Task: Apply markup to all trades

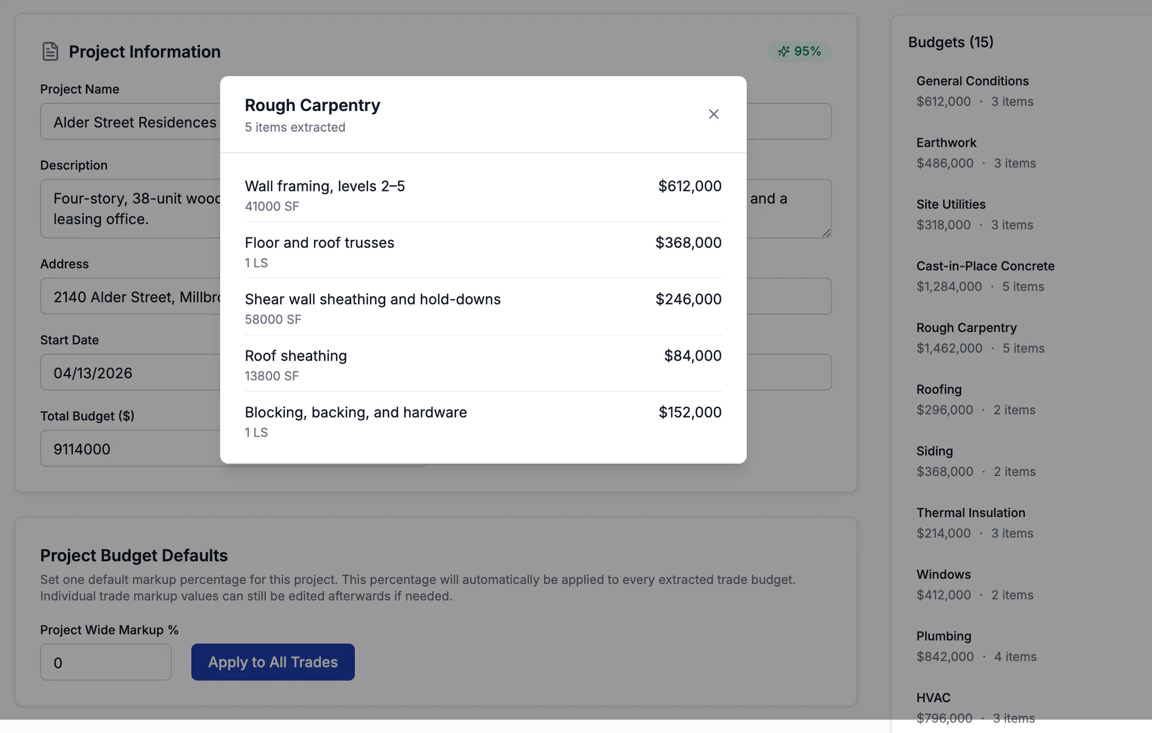Action: click(273, 662)
